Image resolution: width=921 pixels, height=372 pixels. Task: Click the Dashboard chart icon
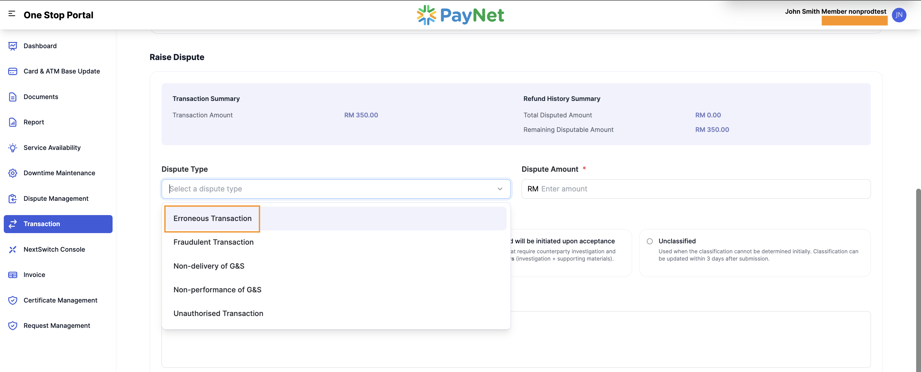(12, 46)
